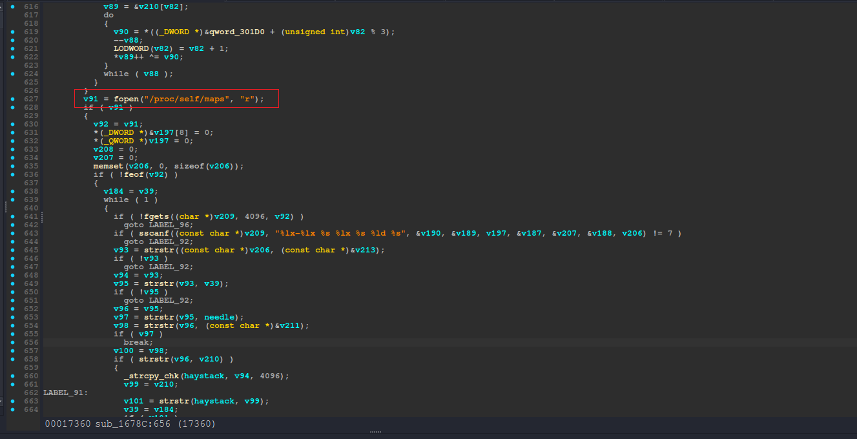The height and width of the screenshot is (439, 857).
Task: Toggle breakpoint dot on line 660
Action: point(14,376)
